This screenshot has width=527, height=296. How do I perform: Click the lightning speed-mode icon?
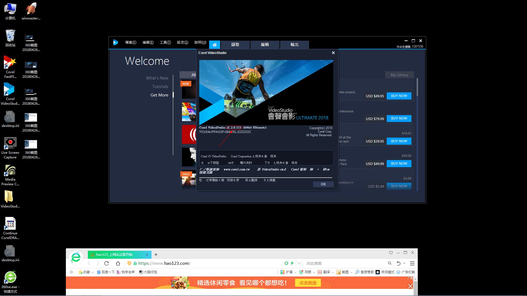click(292, 263)
